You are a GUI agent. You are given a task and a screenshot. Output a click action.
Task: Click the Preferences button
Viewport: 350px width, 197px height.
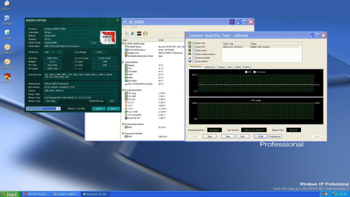tap(275, 137)
